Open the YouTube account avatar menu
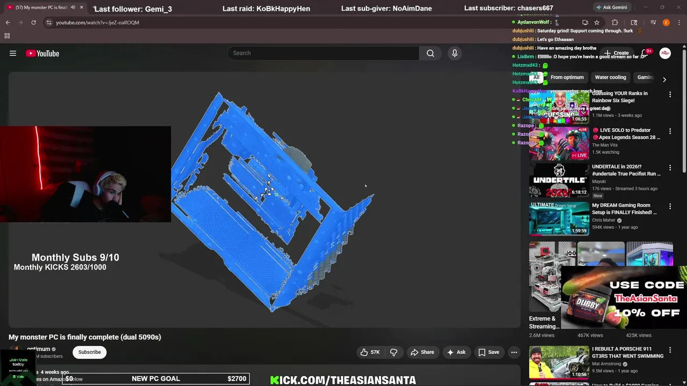The image size is (687, 386). click(x=665, y=53)
